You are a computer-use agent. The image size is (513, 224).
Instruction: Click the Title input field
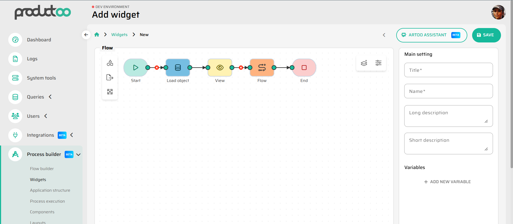tap(448, 70)
